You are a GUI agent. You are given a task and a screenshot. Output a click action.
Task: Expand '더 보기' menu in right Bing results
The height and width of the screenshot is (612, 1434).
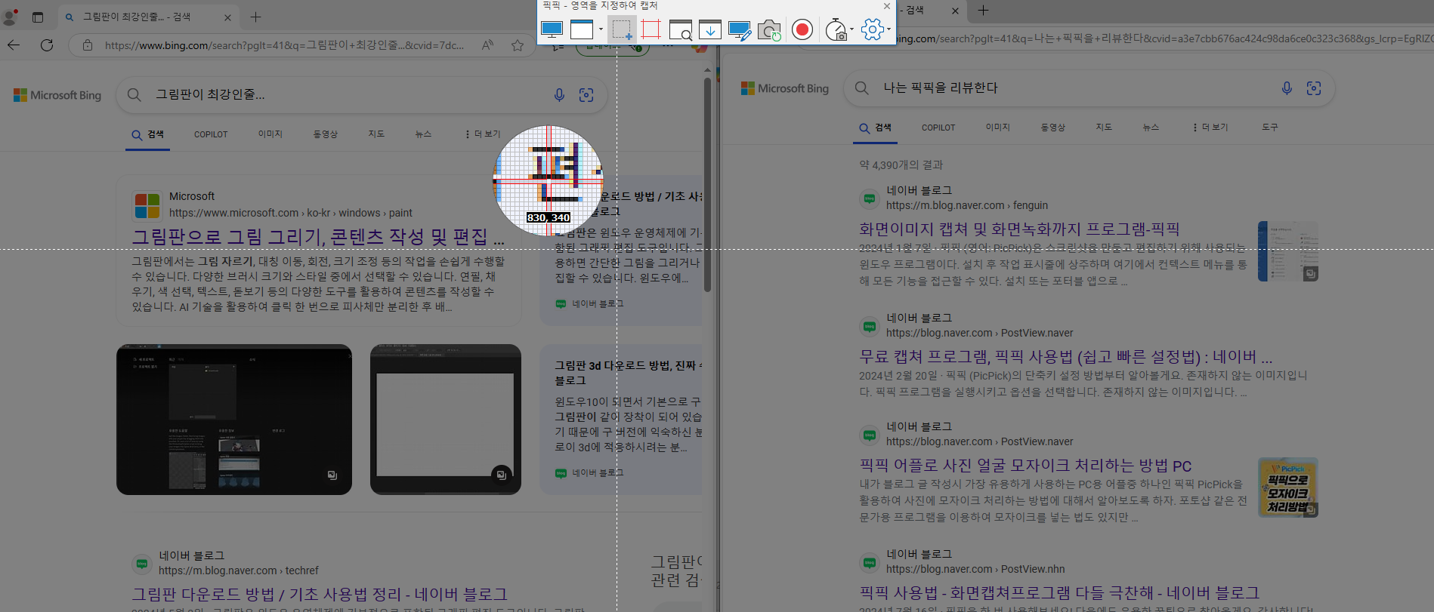click(x=1210, y=128)
